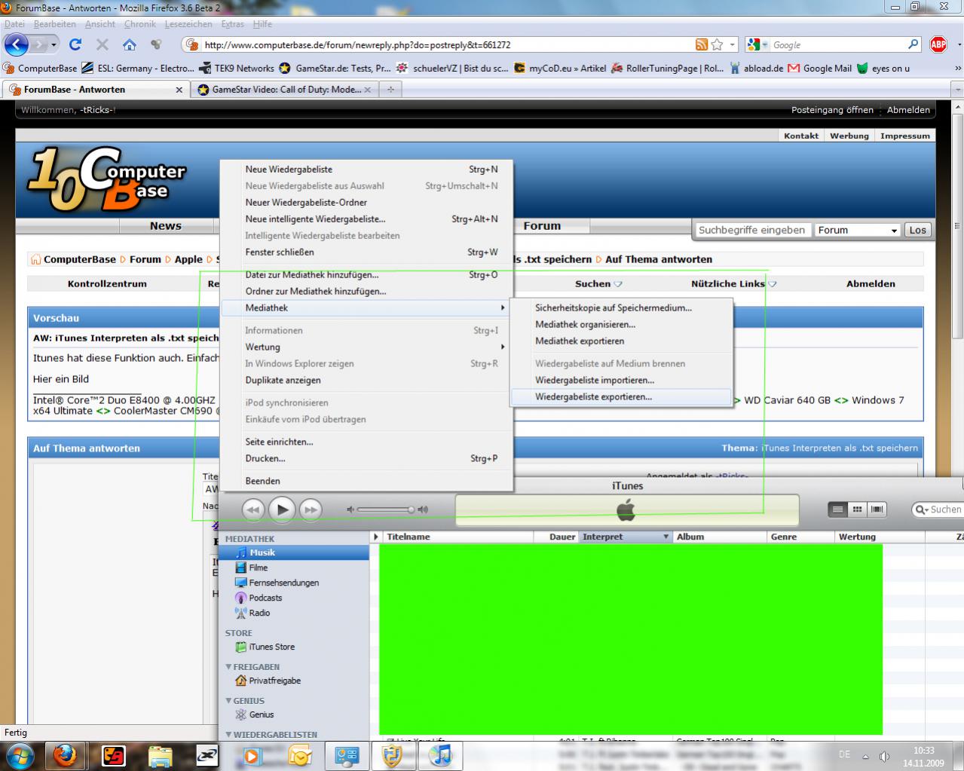
Task: Sort by the Interpret column header
Action: pyautogui.click(x=625, y=537)
